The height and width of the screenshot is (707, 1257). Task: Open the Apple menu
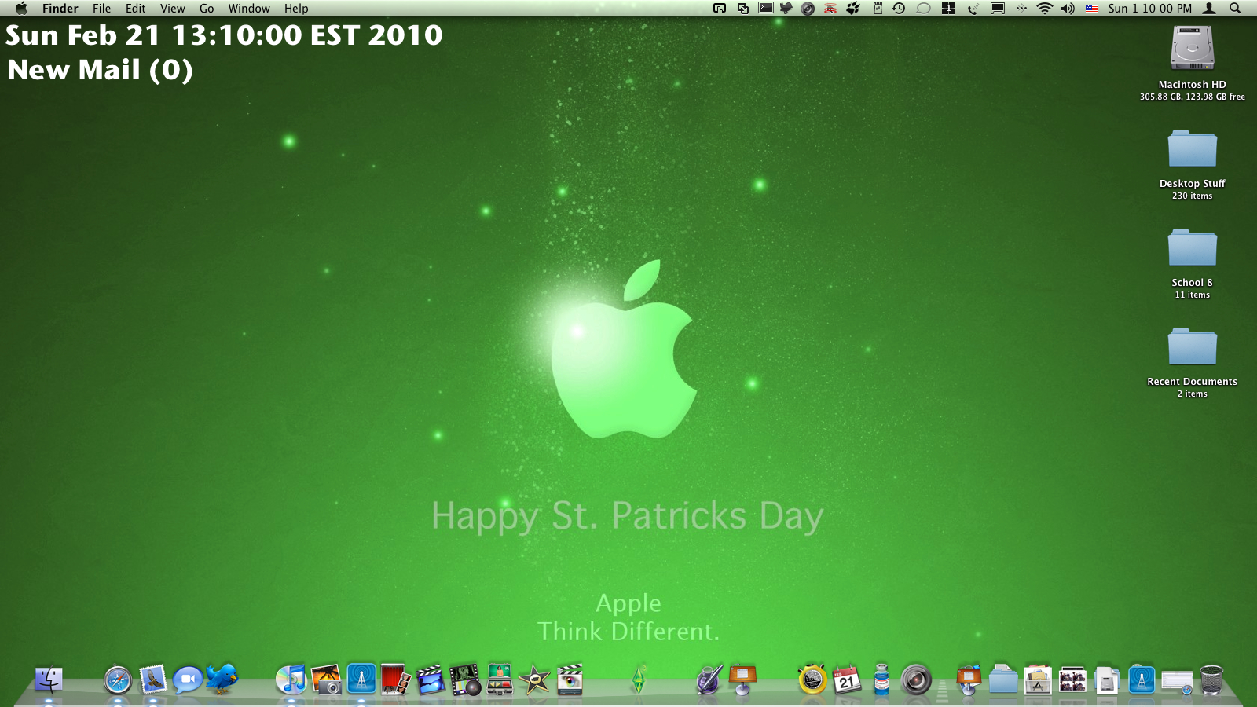point(21,8)
